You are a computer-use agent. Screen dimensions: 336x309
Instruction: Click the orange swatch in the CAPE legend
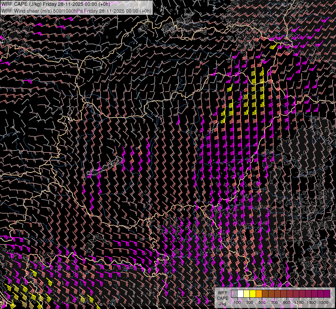[259, 294]
